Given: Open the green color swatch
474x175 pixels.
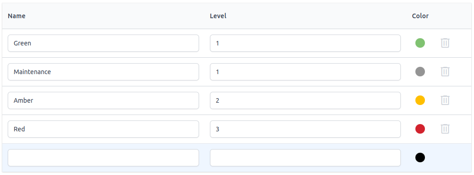Looking at the screenshot, I should coord(420,43).
